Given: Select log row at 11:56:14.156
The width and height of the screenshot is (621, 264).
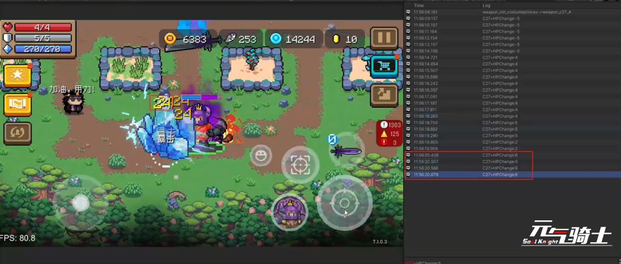Looking at the screenshot, I should [x=513, y=51].
